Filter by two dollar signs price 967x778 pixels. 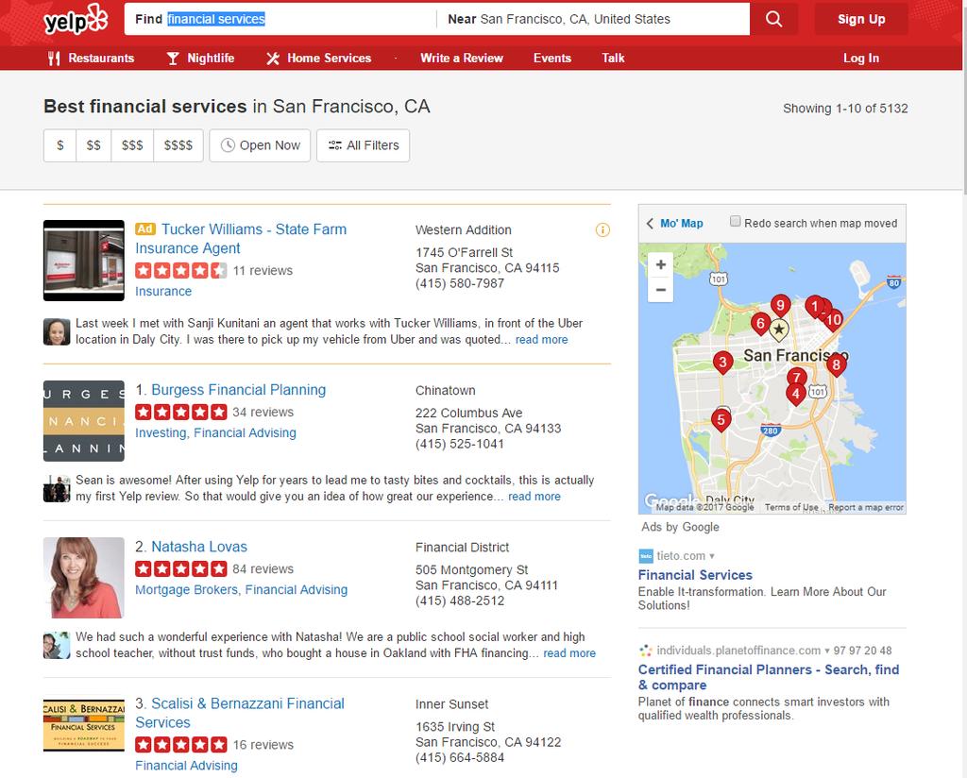tap(93, 145)
